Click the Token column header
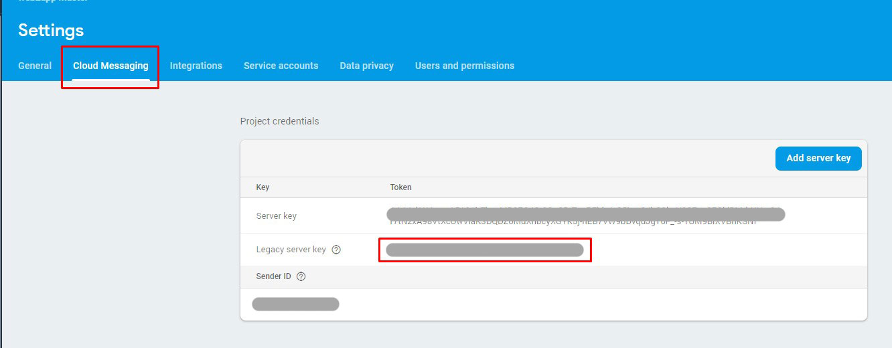892x348 pixels. click(x=400, y=187)
